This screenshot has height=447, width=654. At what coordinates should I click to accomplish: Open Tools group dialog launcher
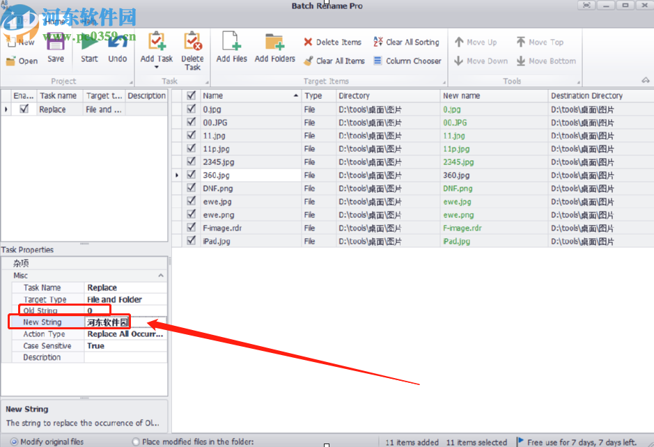click(x=579, y=83)
